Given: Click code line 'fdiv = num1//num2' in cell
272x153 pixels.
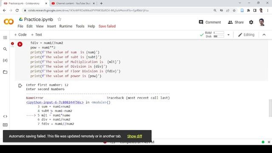Looking at the screenshot, I should click(47, 43).
